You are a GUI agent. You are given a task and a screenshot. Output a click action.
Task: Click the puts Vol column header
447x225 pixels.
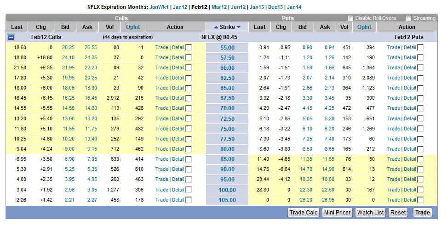click(344, 27)
